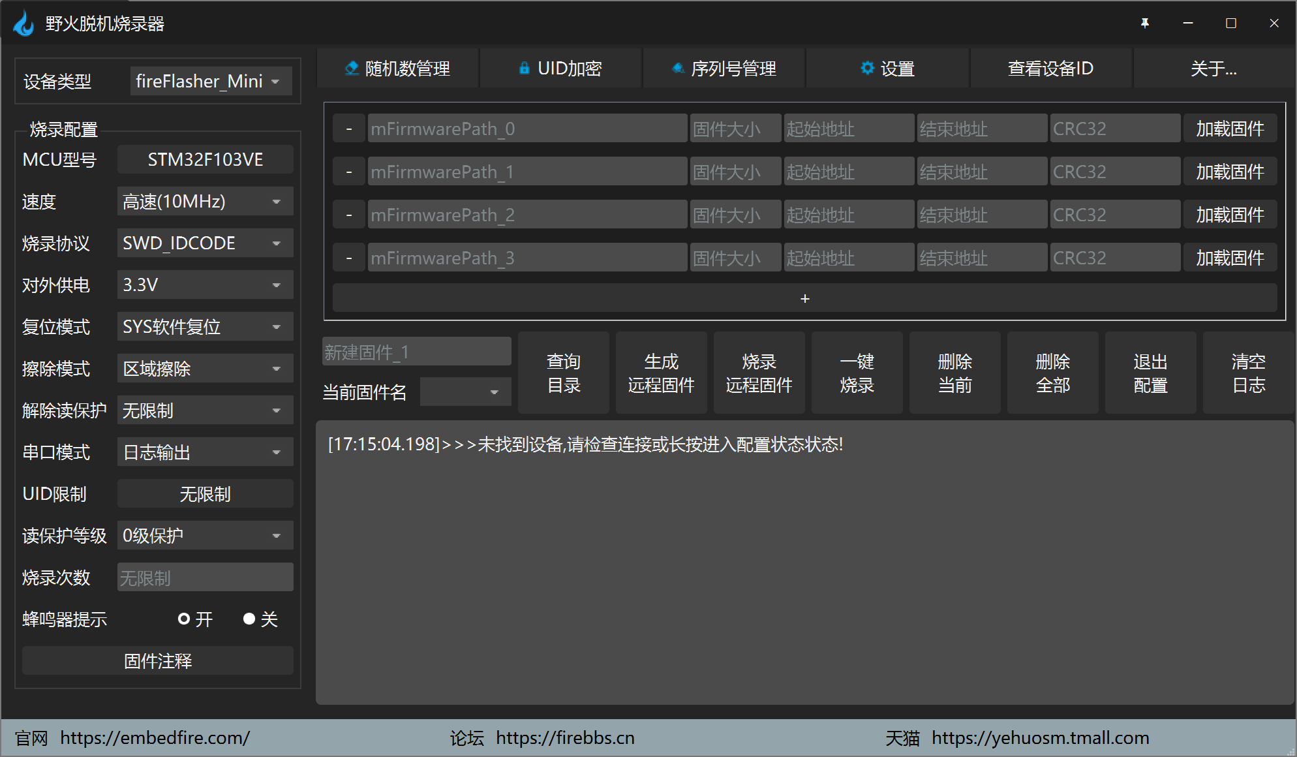Click the 删除全部 button
1297x757 pixels.
1053,373
